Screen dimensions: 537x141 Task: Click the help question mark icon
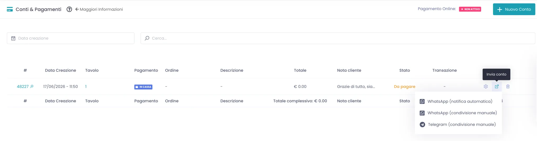click(x=69, y=9)
